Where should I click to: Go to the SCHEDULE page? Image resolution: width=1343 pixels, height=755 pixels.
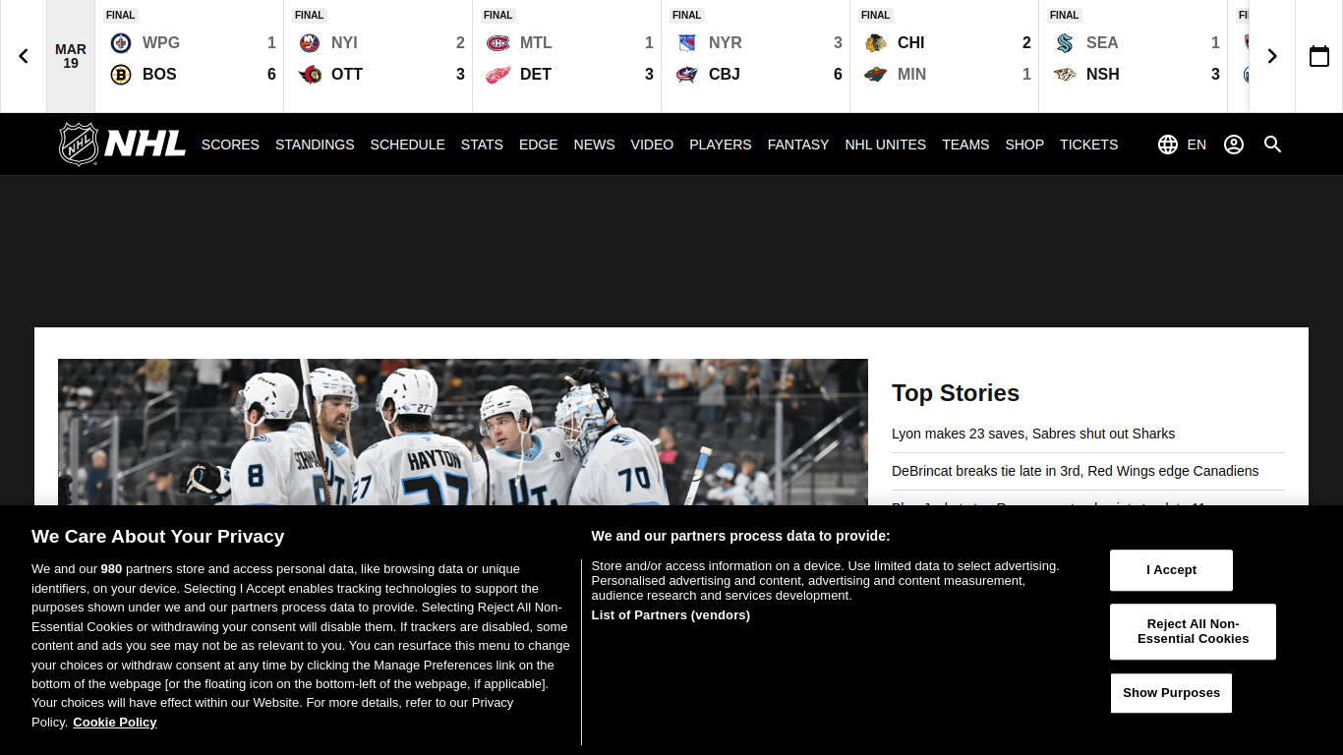(x=407, y=145)
